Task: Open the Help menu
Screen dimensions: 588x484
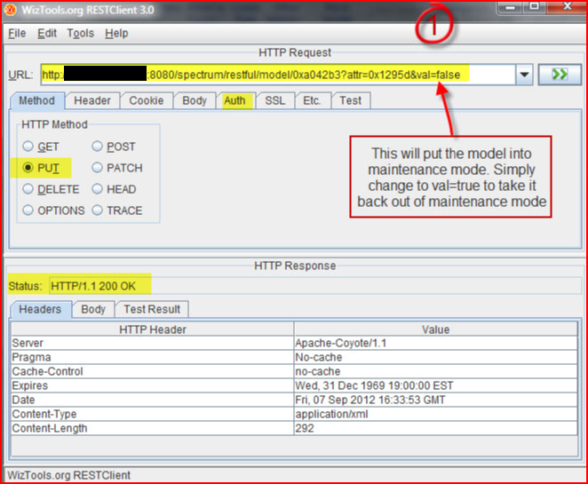Action: (x=116, y=33)
